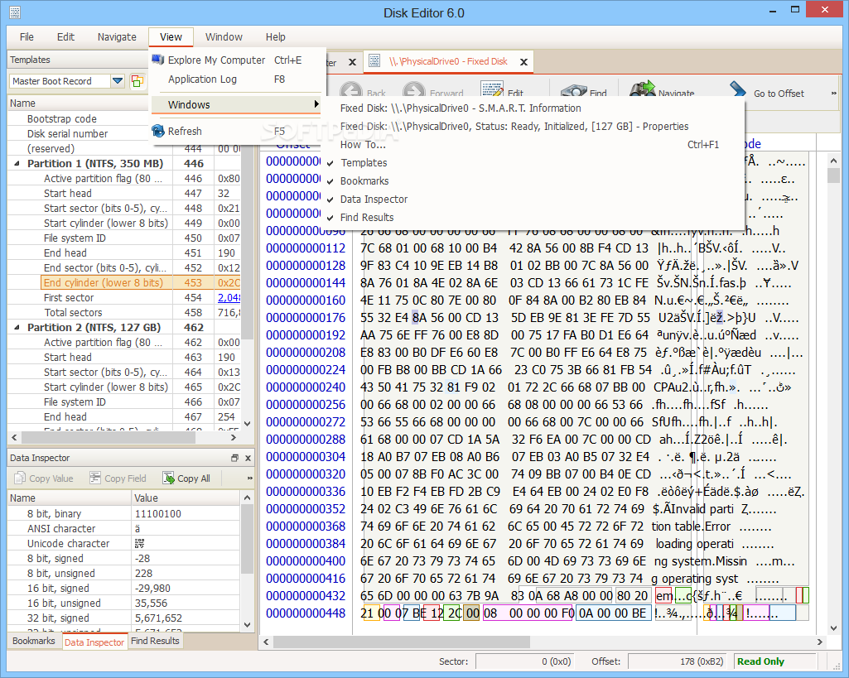Viewport: 849px width, 678px height.
Task: Open the Master Boot Record template dropdown
Action: pyautogui.click(x=118, y=81)
